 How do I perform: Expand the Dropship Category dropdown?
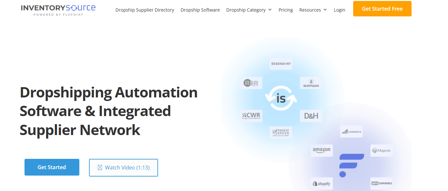[249, 10]
